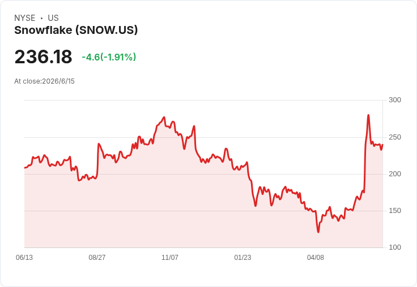This screenshot has width=417, height=287.
Task: Click the 300 y-axis price label
Action: click(x=395, y=100)
